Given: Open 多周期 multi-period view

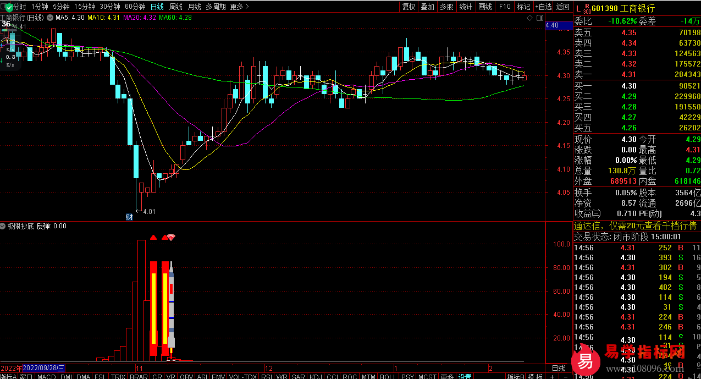Looking at the screenshot, I should [x=216, y=7].
